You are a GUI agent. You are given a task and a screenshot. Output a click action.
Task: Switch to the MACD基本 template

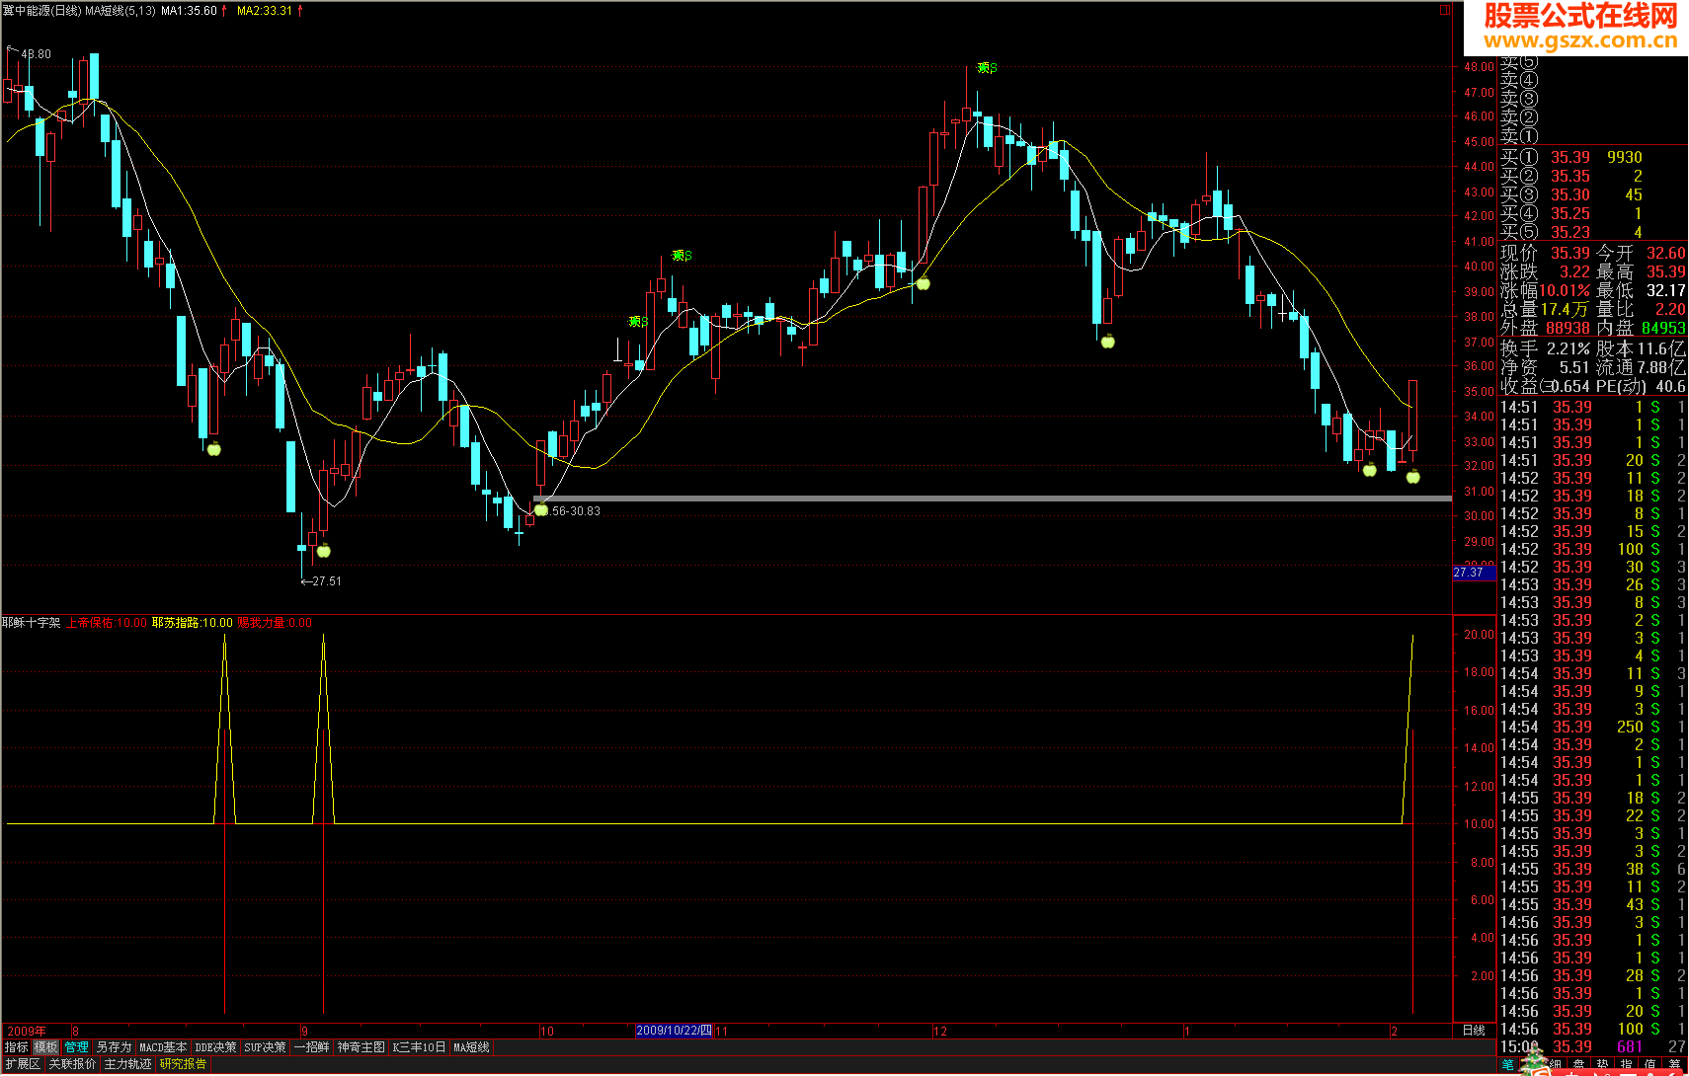tap(163, 1047)
